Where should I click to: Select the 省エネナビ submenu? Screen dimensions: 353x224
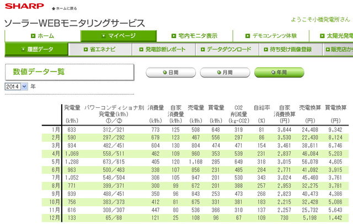pyautogui.click(x=100, y=49)
